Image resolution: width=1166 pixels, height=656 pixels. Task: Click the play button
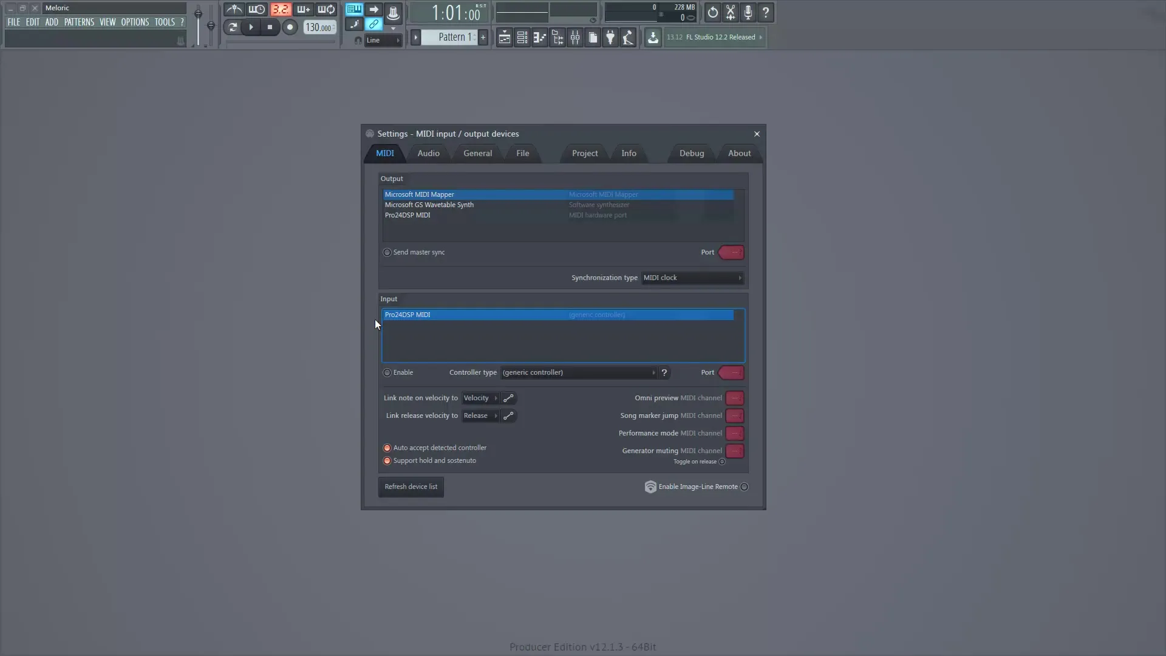[x=251, y=27]
